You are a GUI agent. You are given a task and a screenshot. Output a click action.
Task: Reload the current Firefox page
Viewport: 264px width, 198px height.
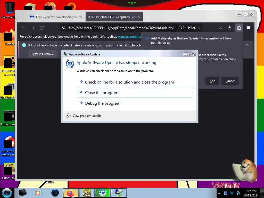click(42, 28)
